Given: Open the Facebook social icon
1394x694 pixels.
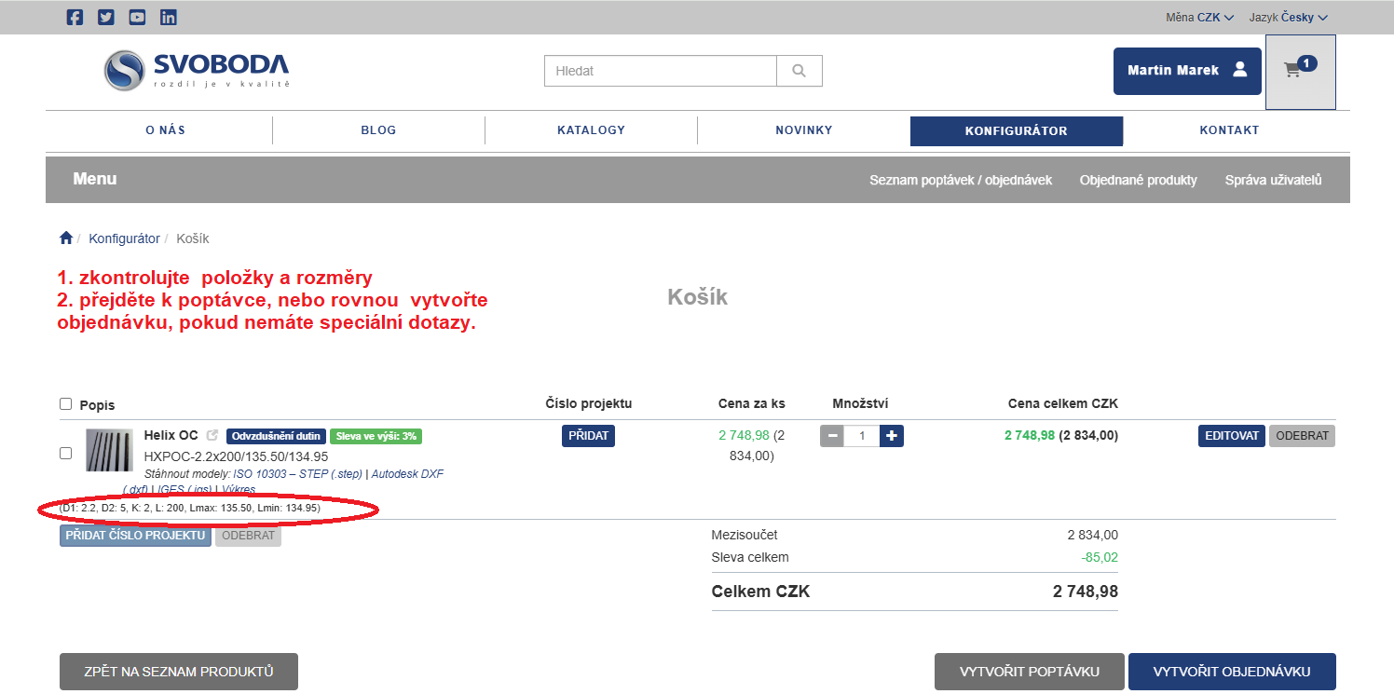Looking at the screenshot, I should click(75, 17).
